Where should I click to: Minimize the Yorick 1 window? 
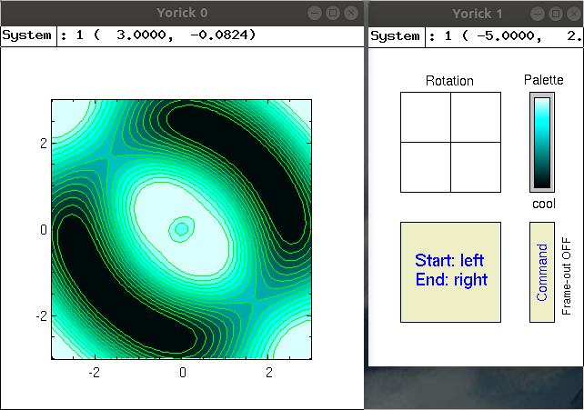click(538, 15)
